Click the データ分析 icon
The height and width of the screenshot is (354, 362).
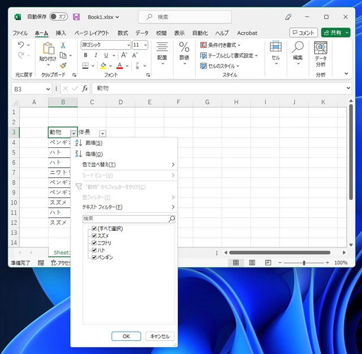click(x=321, y=54)
